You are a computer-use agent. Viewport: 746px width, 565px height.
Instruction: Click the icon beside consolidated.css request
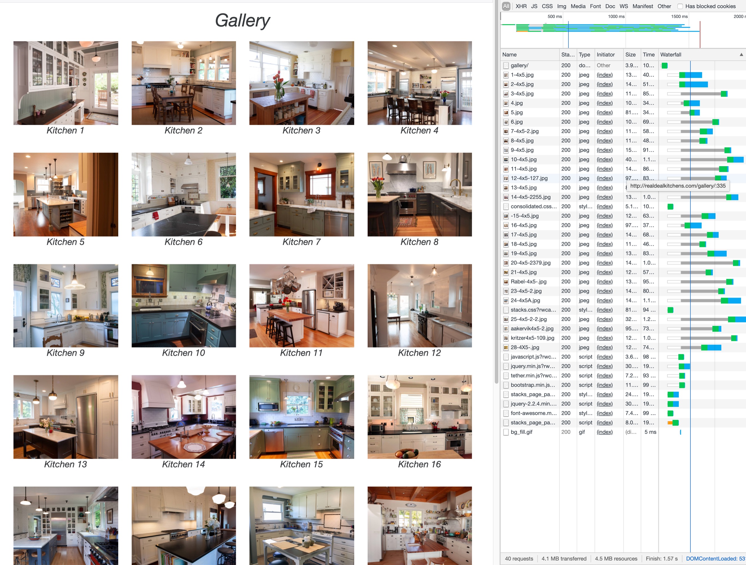pyautogui.click(x=506, y=206)
